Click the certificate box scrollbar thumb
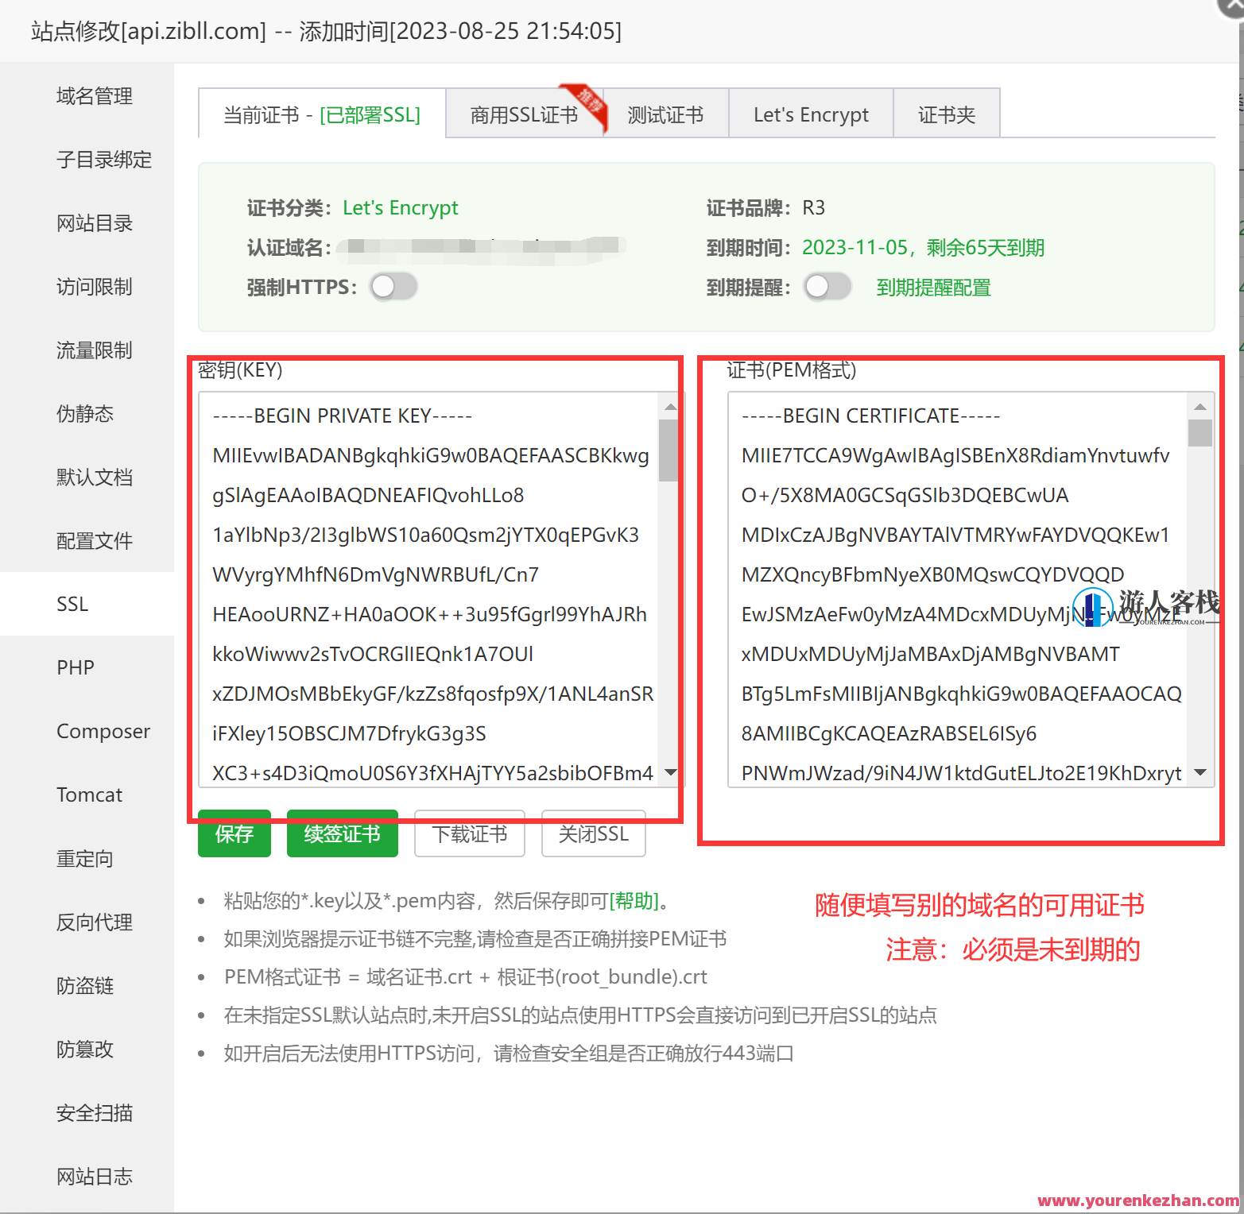 (1200, 433)
